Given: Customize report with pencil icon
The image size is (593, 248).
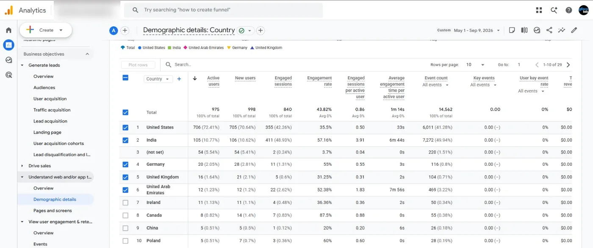Looking at the screenshot, I should (574, 30).
